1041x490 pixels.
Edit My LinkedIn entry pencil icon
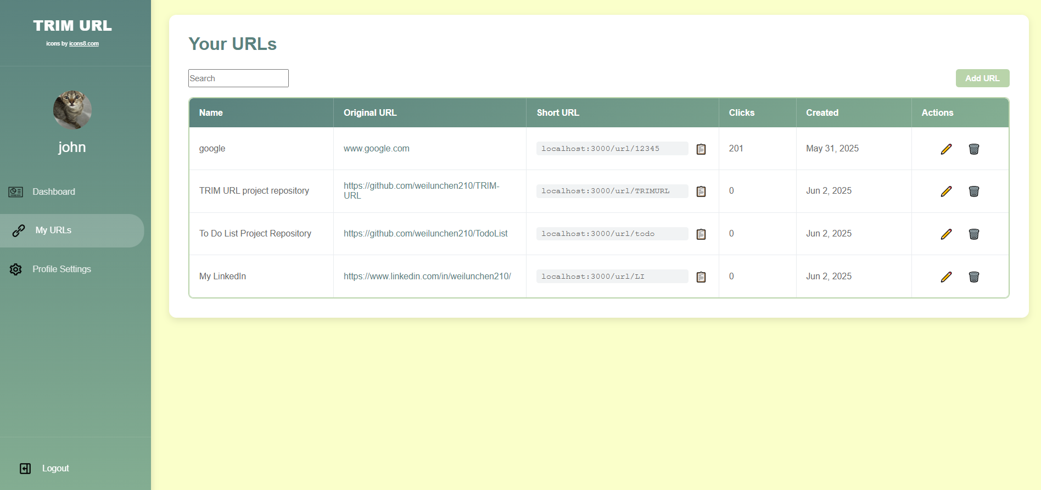[x=946, y=277]
